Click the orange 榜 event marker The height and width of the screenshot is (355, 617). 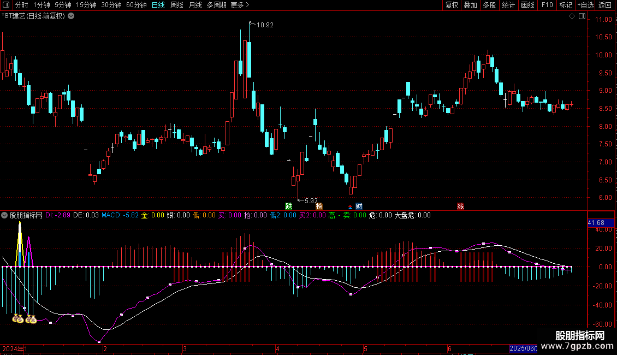pyautogui.click(x=319, y=206)
